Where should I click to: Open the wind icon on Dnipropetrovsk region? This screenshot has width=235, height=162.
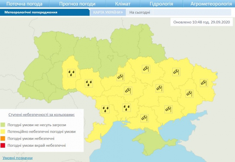[x=160, y=88]
